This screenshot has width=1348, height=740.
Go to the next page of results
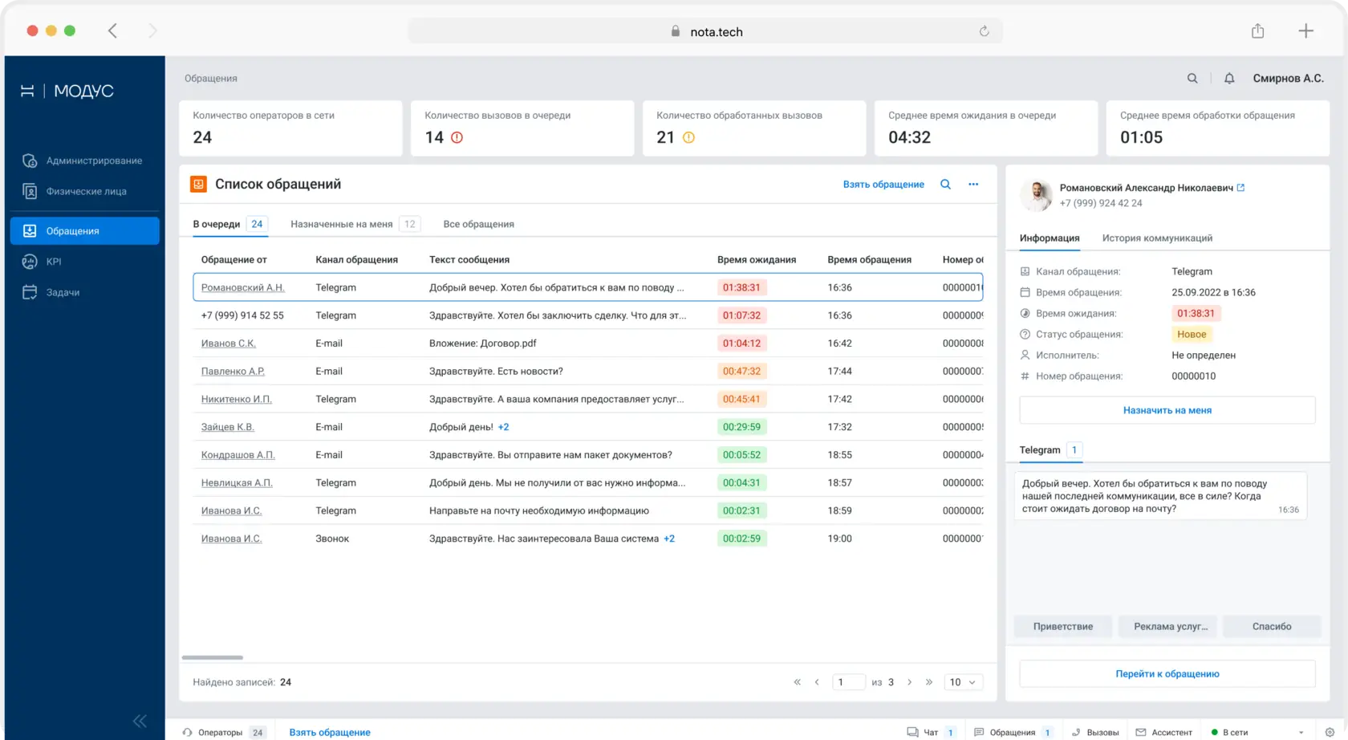[909, 682]
